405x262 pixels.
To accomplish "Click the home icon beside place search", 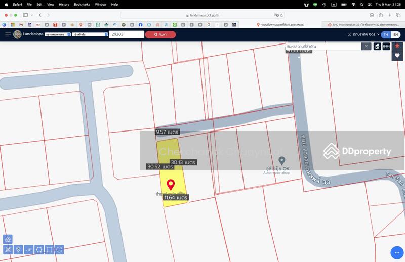I will click(x=377, y=47).
